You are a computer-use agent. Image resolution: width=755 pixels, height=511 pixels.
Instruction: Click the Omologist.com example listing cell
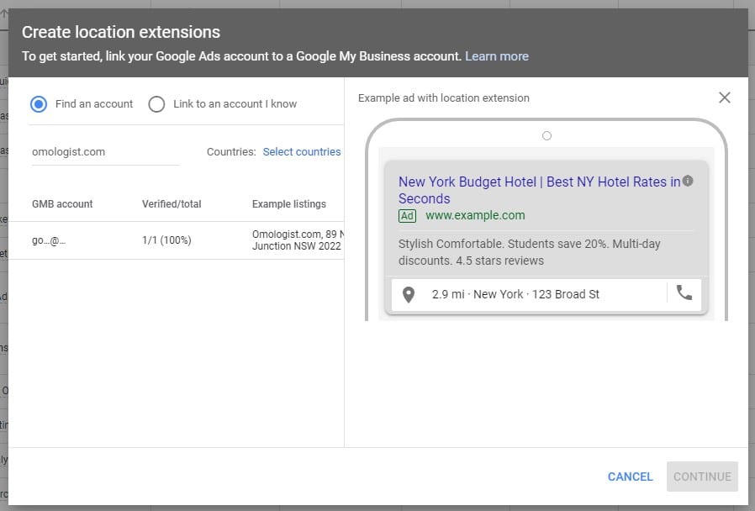click(298, 240)
